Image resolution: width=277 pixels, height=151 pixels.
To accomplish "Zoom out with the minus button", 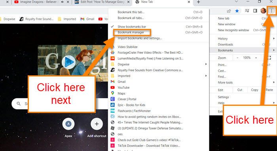I will coord(237,58).
